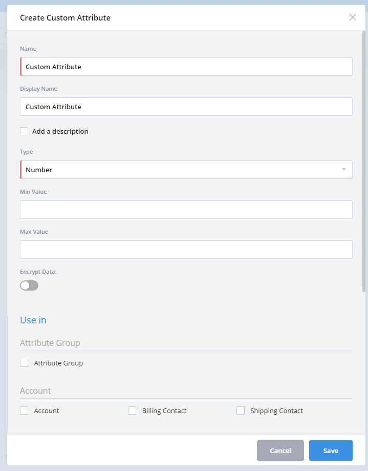Check the Billing Contact checkbox
Viewport: 368px width, 471px height.
(132, 411)
